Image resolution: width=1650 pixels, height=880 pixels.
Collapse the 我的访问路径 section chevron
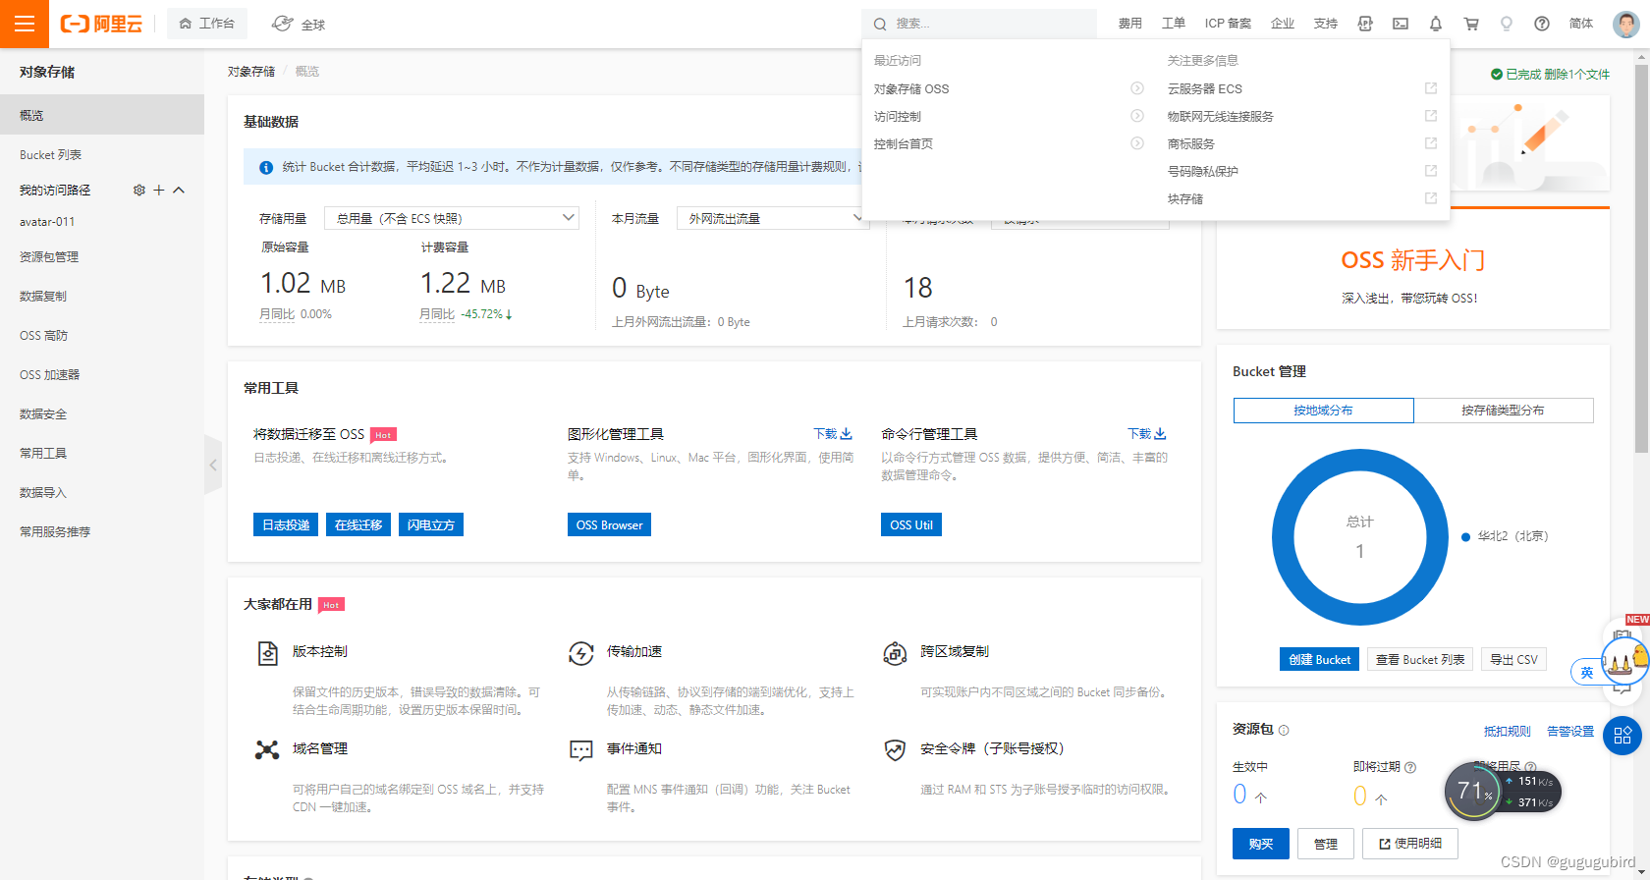tap(179, 191)
